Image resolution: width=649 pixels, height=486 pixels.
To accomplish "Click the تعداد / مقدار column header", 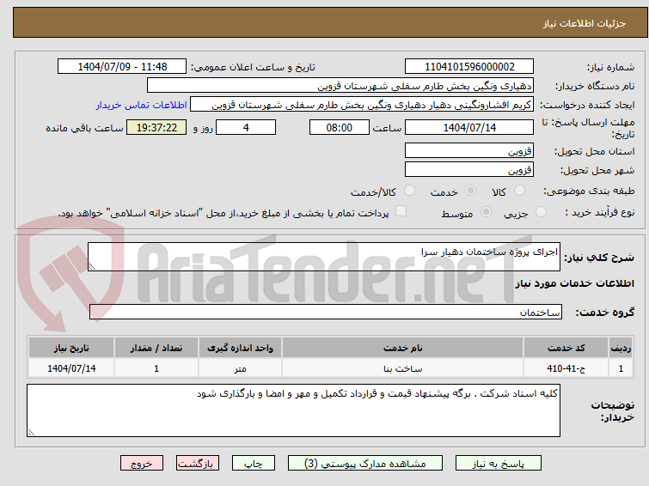I will click(156, 348).
